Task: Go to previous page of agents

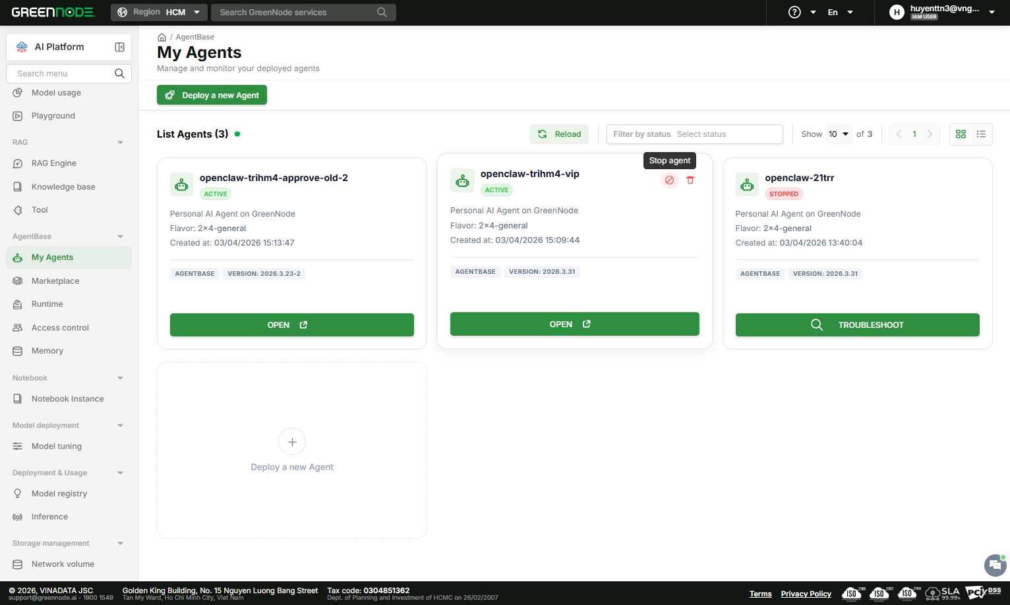Action: pos(899,134)
